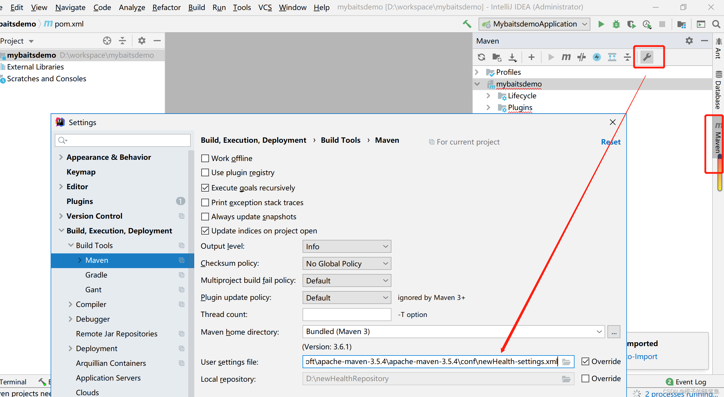Enable the Print exception stack traces checkbox

tap(205, 202)
